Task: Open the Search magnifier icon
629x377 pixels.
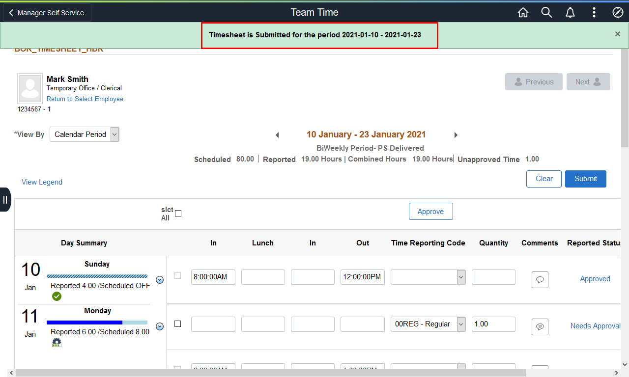Action: (546, 13)
